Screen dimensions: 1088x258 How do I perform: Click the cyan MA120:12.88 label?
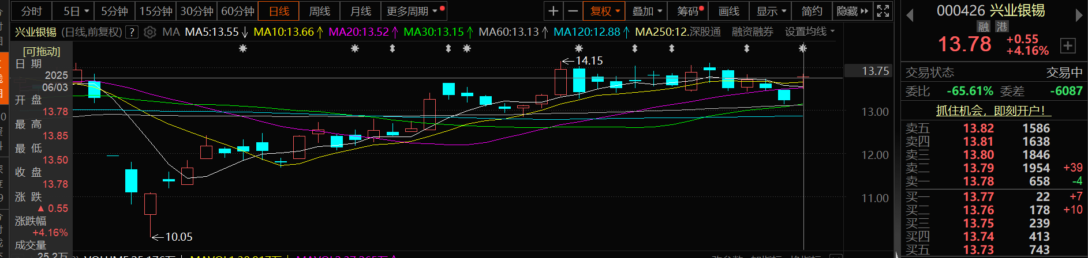(592, 32)
